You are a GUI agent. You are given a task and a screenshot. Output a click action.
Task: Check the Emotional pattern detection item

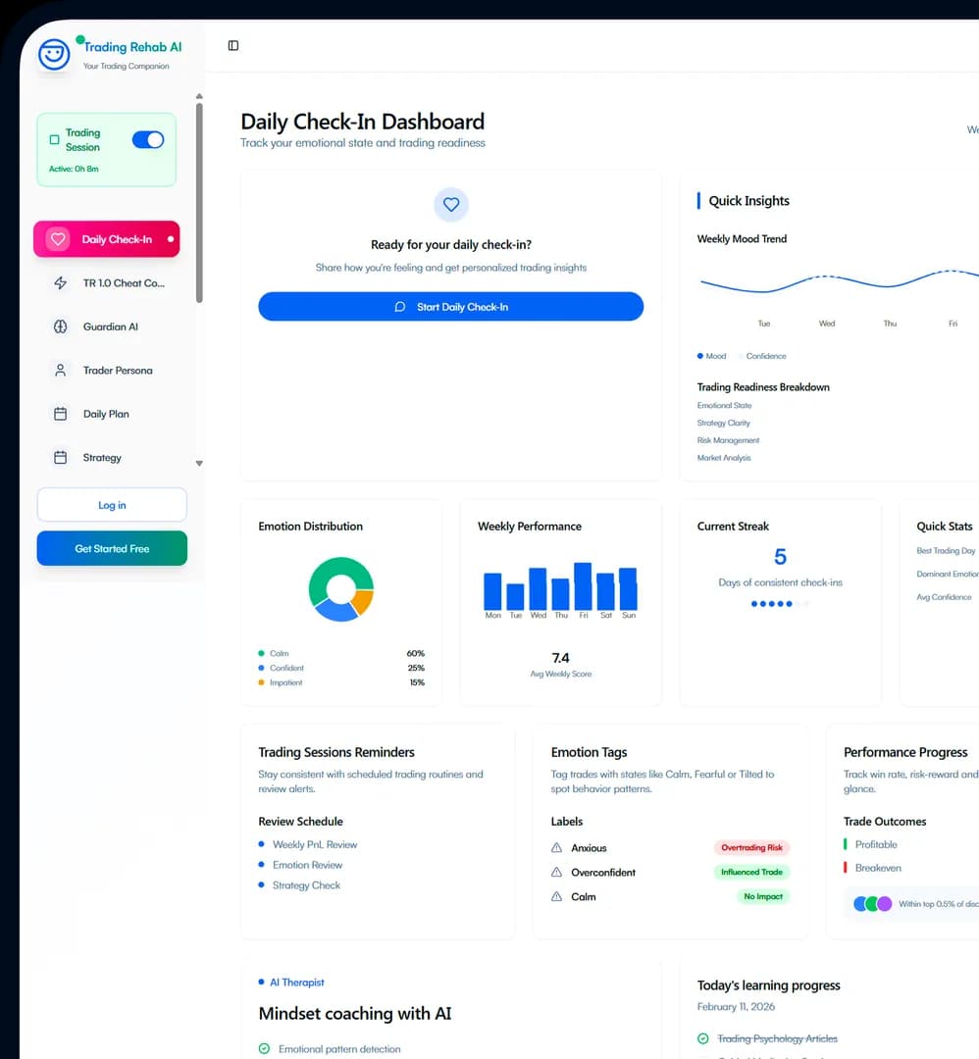[264, 1049]
